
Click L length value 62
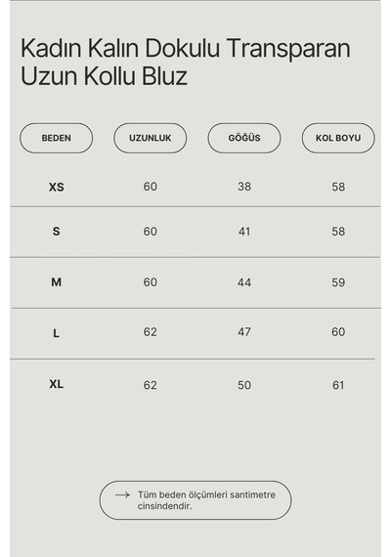click(x=150, y=332)
